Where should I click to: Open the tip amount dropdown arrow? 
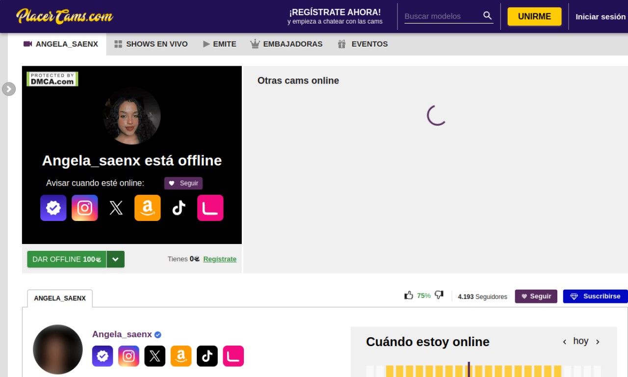click(115, 259)
